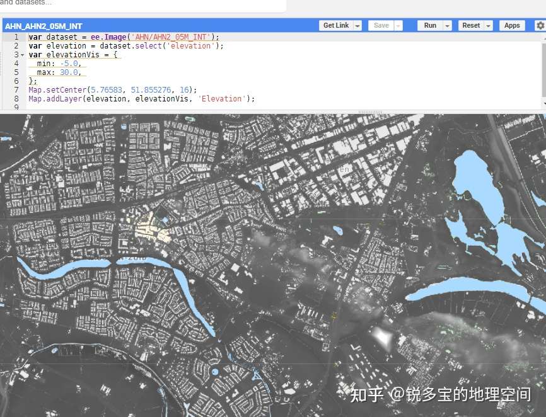The image size is (546, 417).
Task: Open the Get Link options dropdown
Action: (x=357, y=25)
